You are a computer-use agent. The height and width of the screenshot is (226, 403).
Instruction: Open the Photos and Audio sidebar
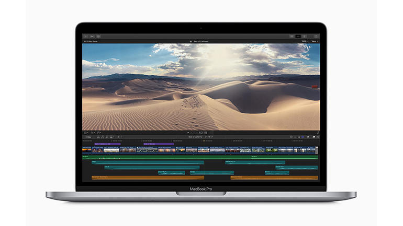[92, 37]
